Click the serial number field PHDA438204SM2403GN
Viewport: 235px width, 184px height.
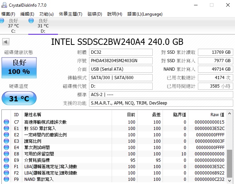121,61
